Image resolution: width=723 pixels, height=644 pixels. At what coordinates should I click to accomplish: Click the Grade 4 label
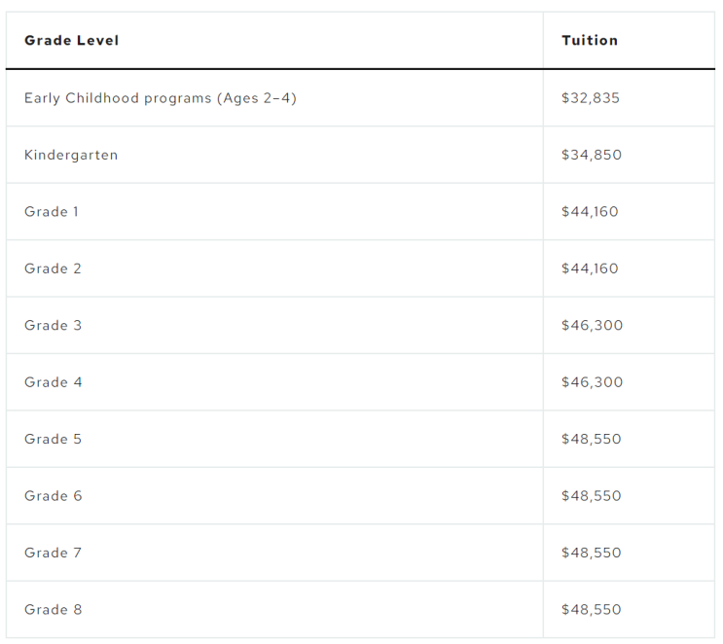[x=53, y=382]
